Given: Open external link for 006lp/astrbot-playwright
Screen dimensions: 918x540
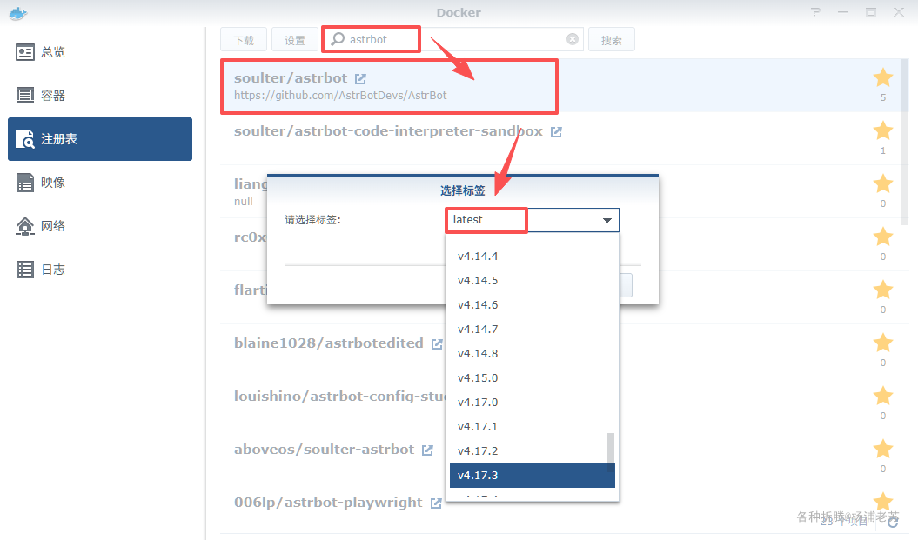Looking at the screenshot, I should point(436,503).
